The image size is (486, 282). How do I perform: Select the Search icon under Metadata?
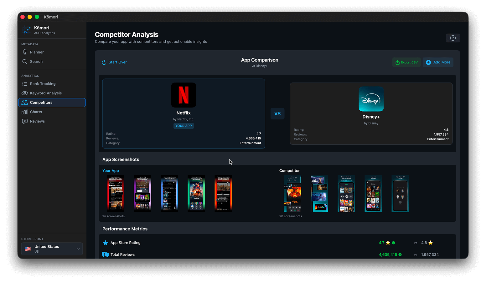(x=25, y=62)
